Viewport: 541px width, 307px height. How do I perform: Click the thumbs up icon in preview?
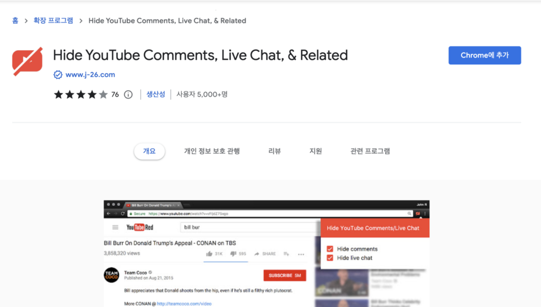pyautogui.click(x=209, y=254)
